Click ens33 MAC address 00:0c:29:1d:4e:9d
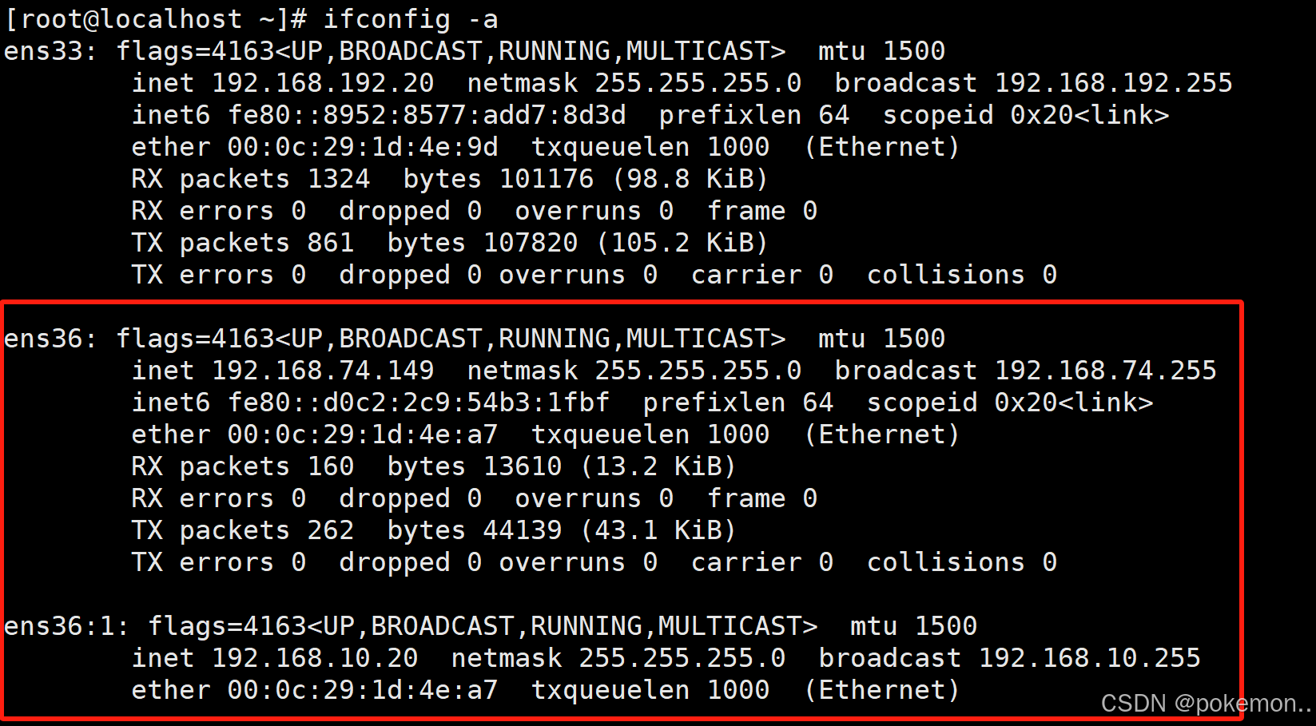The width and height of the screenshot is (1316, 726). tap(363, 147)
